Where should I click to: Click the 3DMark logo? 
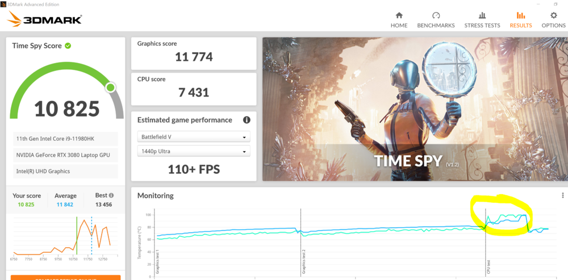tap(44, 20)
